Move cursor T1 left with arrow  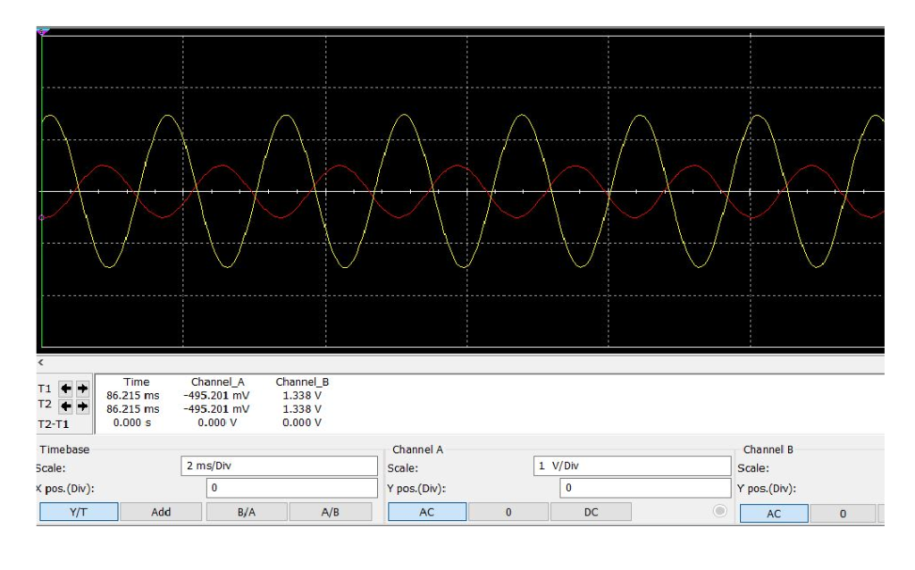point(66,389)
